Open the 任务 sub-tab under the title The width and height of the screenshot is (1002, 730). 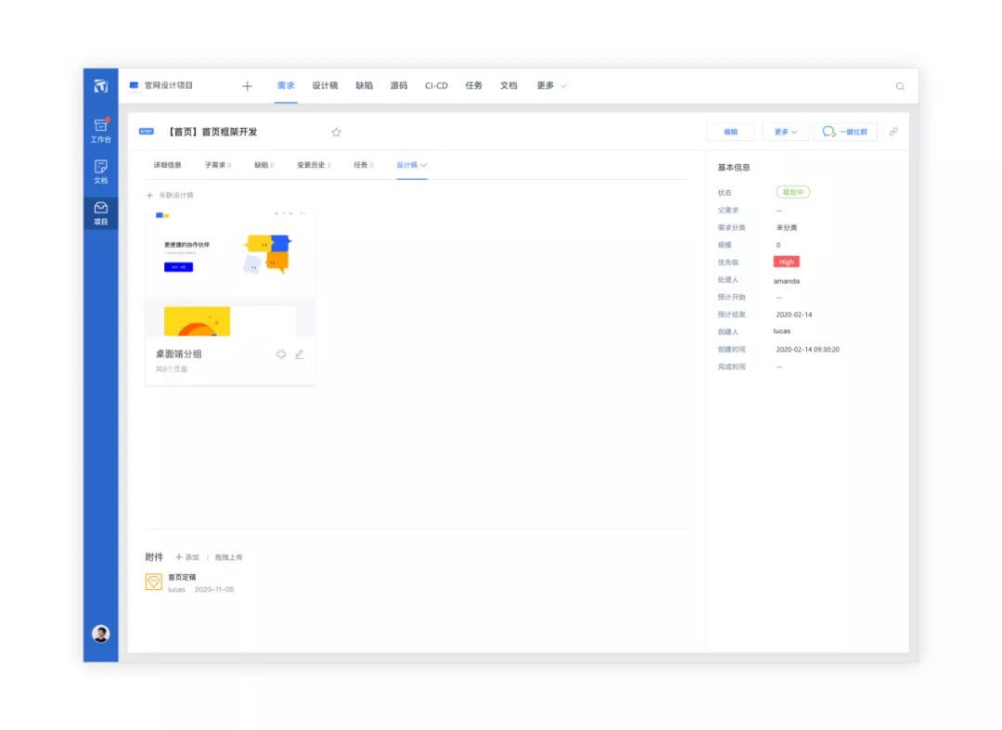pyautogui.click(x=363, y=165)
